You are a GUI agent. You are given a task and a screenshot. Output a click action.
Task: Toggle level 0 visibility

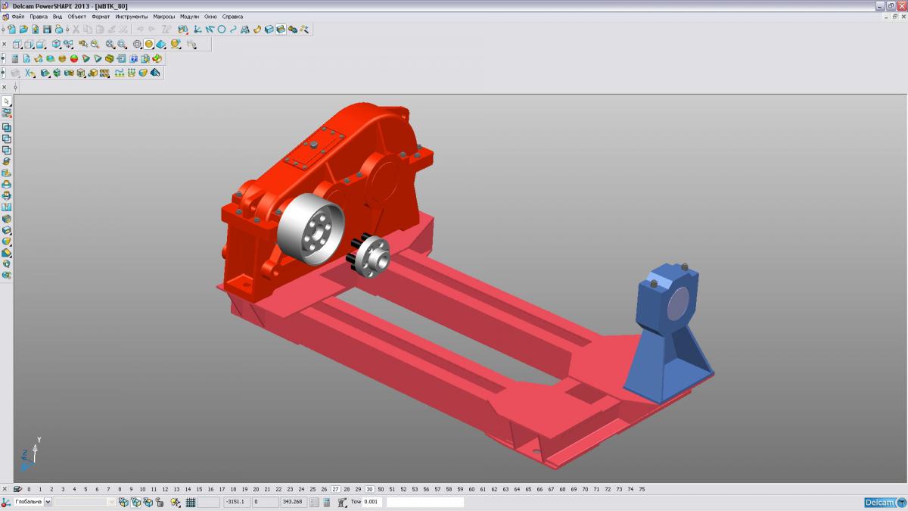(x=29, y=489)
